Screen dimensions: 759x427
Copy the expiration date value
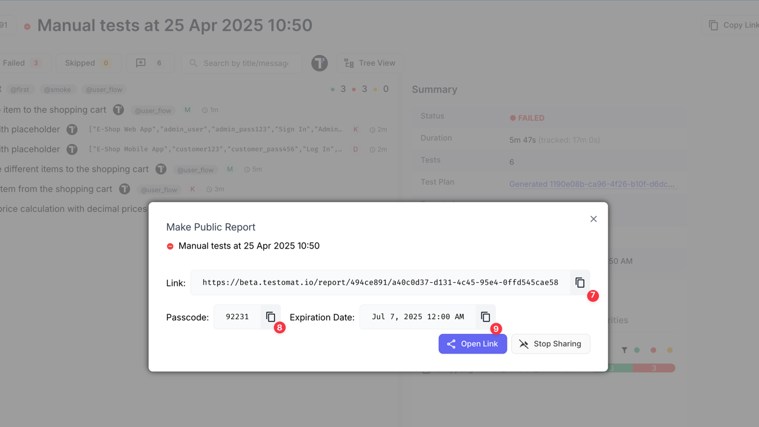(x=485, y=317)
